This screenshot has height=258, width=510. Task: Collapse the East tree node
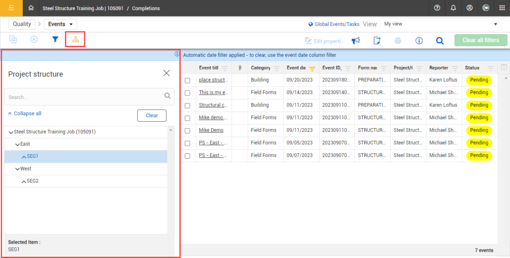(x=17, y=144)
